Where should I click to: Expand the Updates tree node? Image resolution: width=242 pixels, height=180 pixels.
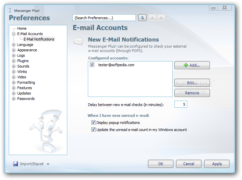[14, 93]
